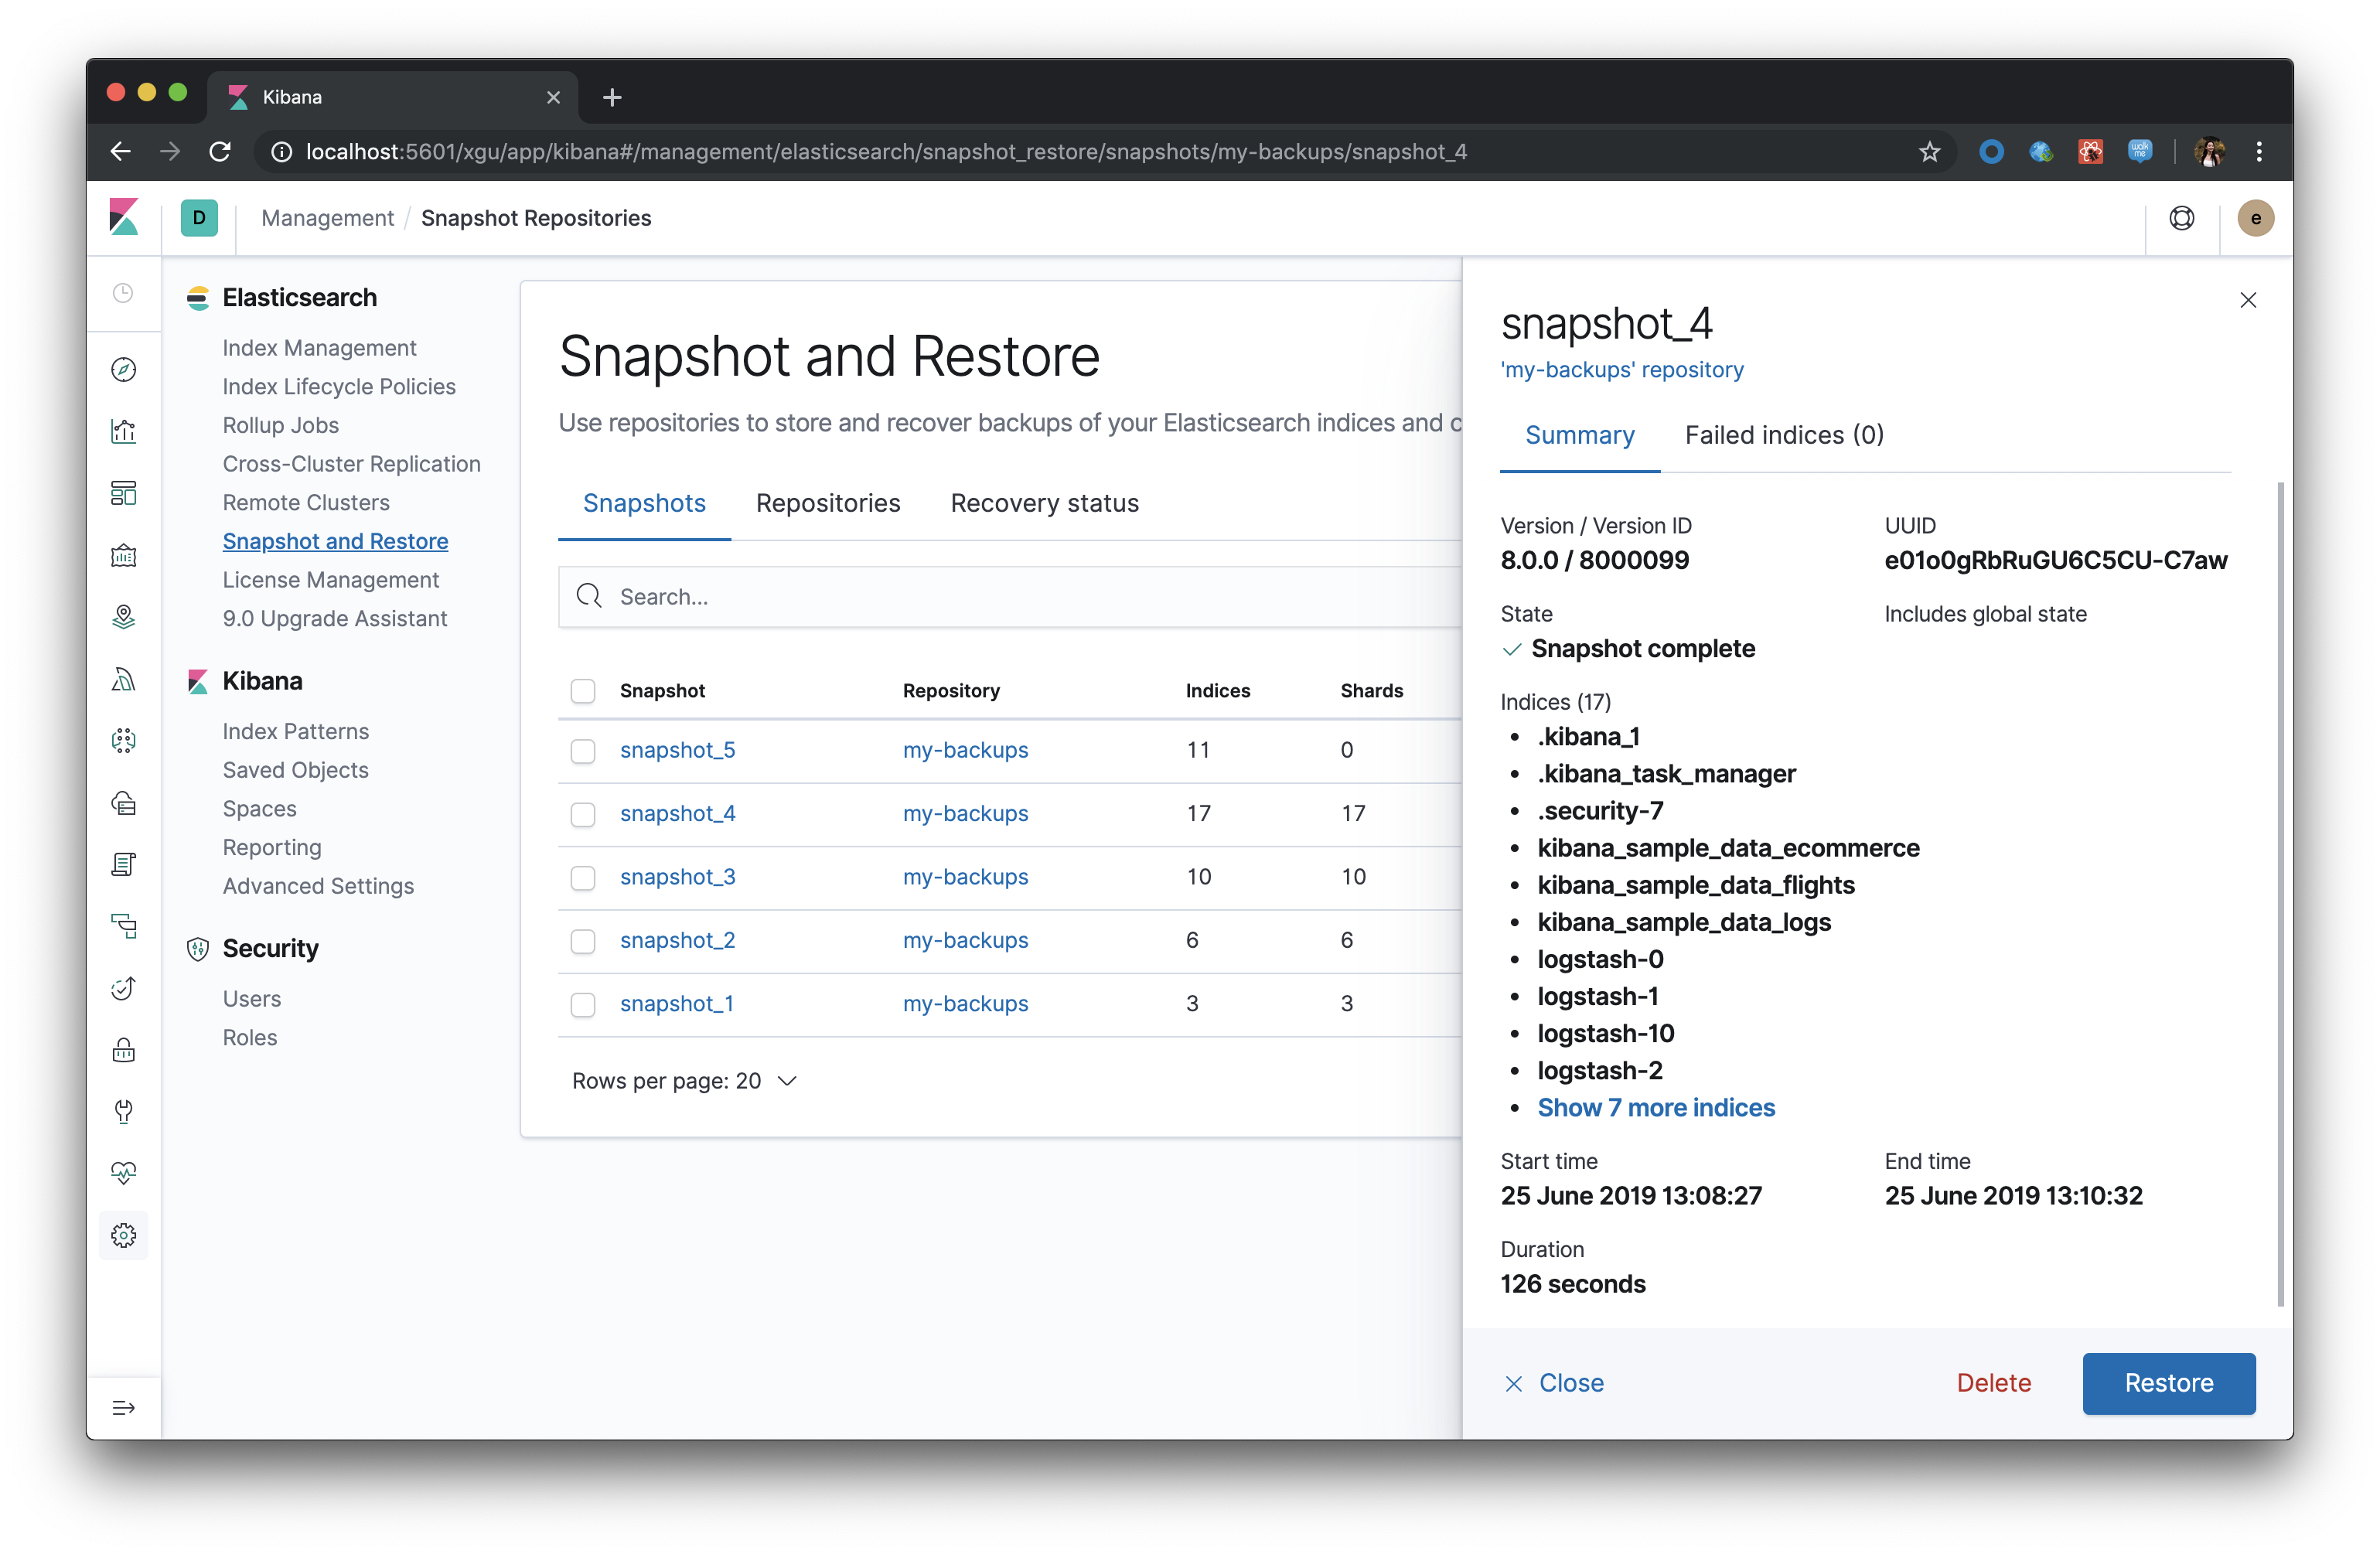Switch to Failed indices tab
This screenshot has height=1554, width=2380.
point(1784,435)
